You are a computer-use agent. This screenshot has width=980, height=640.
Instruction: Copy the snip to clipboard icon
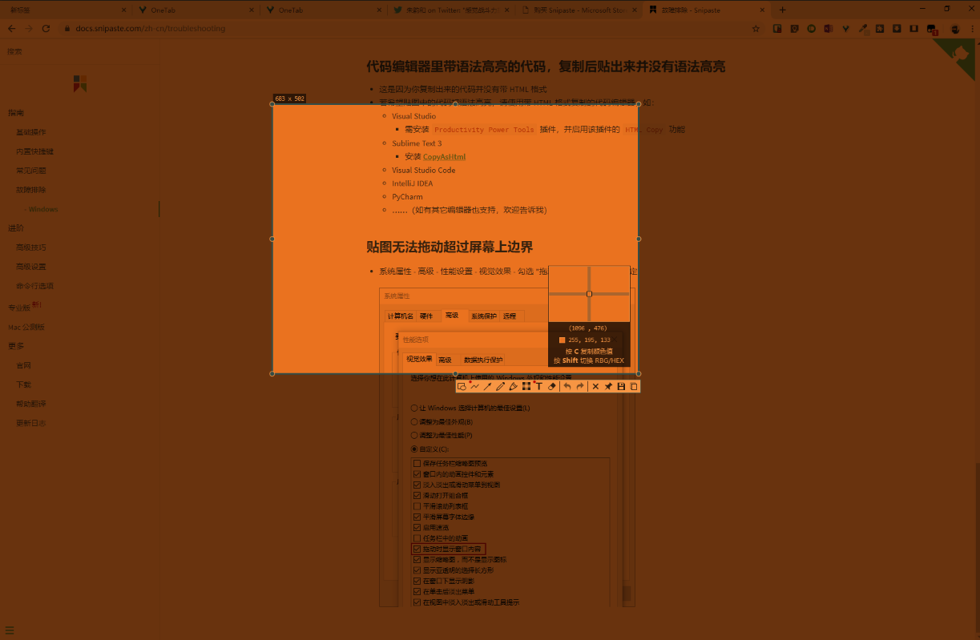coord(634,387)
